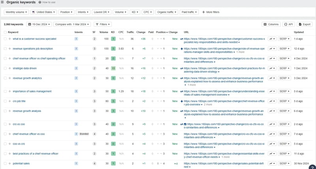Click the Columns button
Viewport: 316px width, 169px height.
click(271, 24)
